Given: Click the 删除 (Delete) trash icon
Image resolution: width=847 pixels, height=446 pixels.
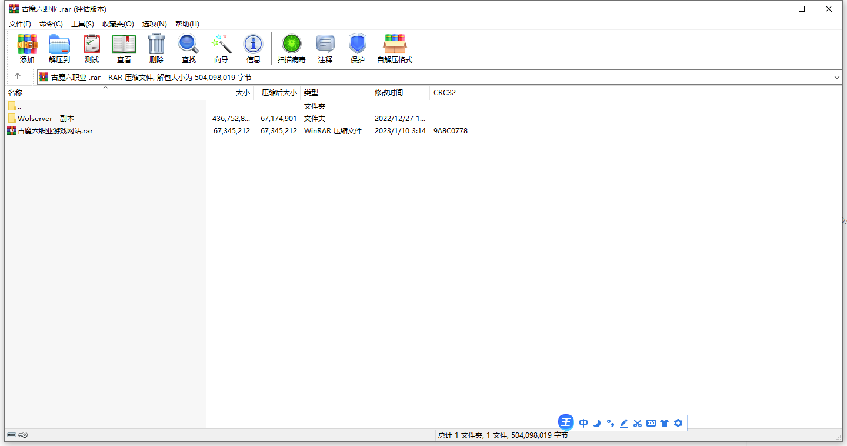Looking at the screenshot, I should coord(156,48).
